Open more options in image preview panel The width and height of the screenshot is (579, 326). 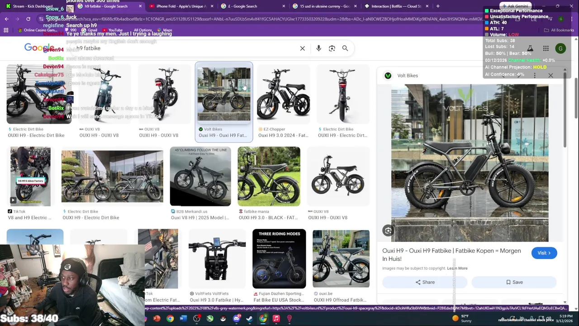(535, 76)
